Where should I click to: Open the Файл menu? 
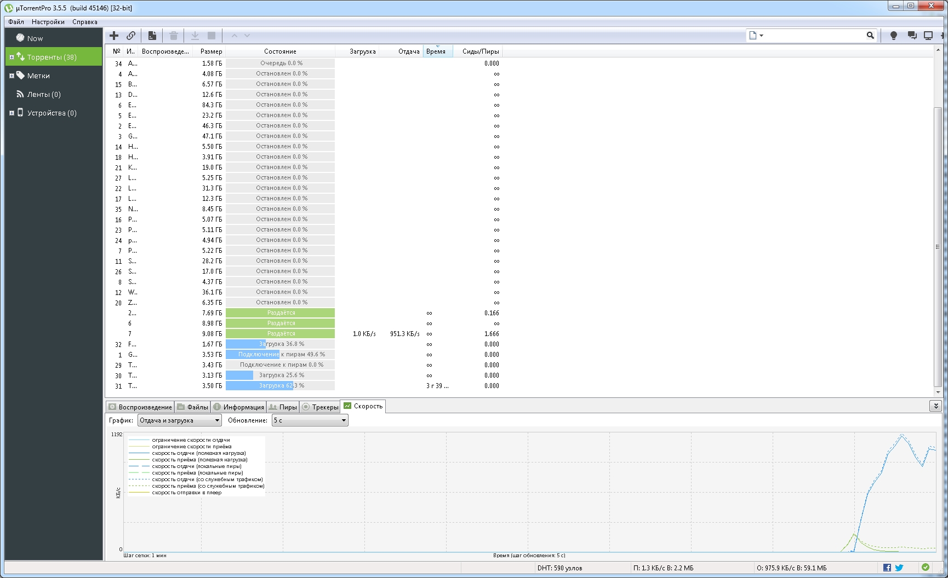click(16, 22)
